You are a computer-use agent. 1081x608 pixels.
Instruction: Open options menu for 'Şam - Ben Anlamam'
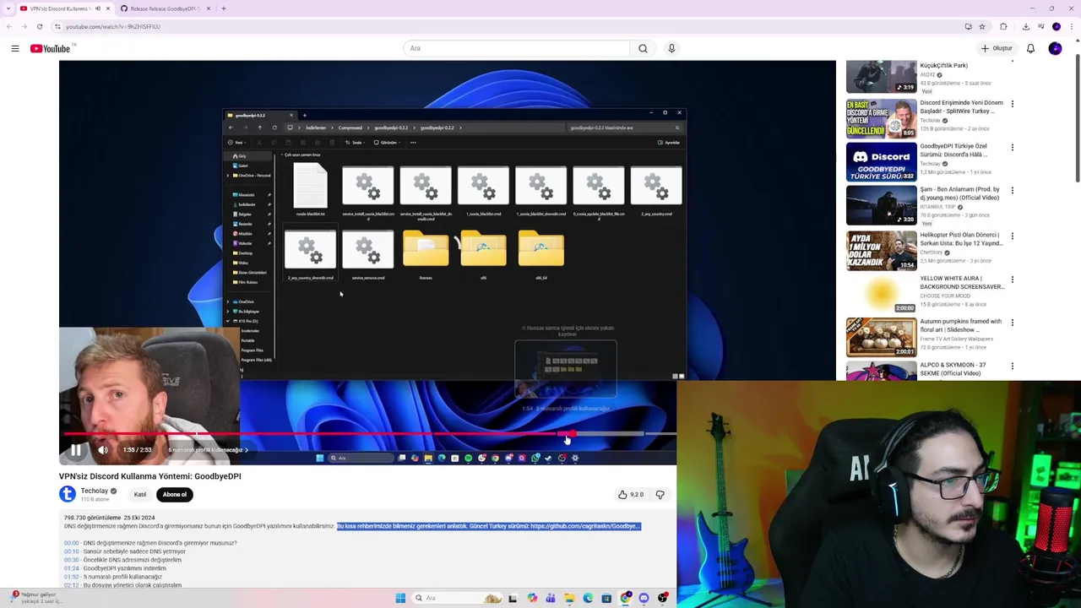[x=1012, y=192]
